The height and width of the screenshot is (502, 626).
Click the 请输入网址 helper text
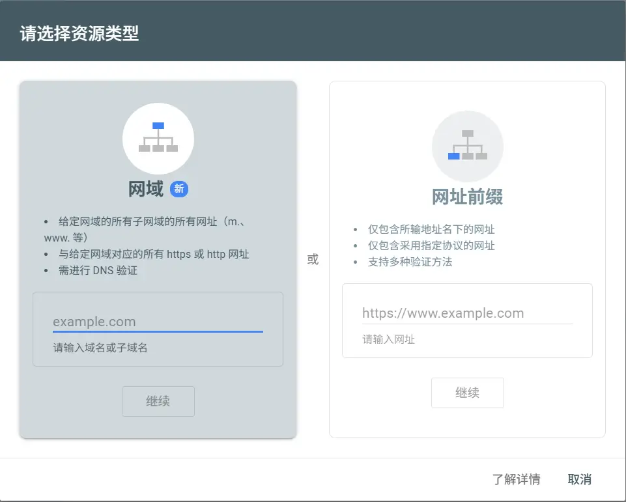(389, 339)
